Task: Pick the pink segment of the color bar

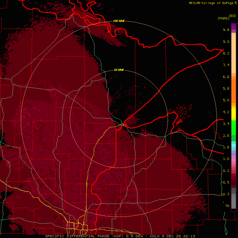Action: coord(234,160)
